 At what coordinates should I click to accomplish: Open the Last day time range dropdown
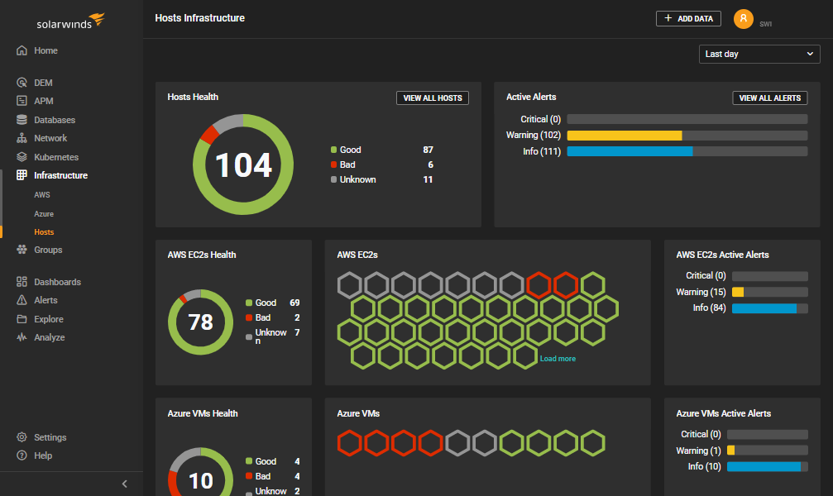tap(759, 54)
